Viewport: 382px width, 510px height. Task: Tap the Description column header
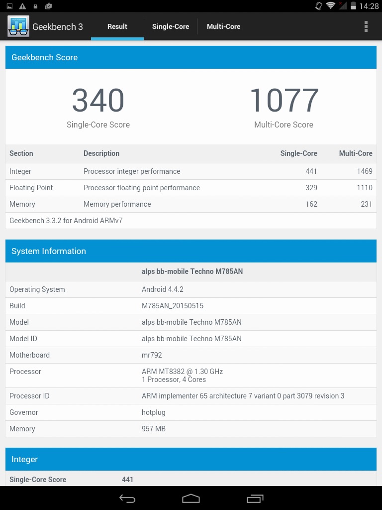101,153
